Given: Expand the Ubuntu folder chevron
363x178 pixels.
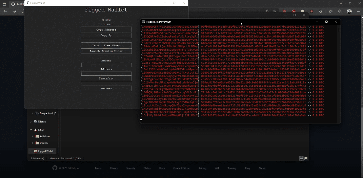Looking at the screenshot, I should (x=32, y=143).
